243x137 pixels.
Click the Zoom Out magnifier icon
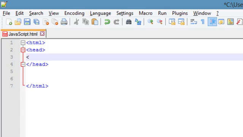click(159, 22)
